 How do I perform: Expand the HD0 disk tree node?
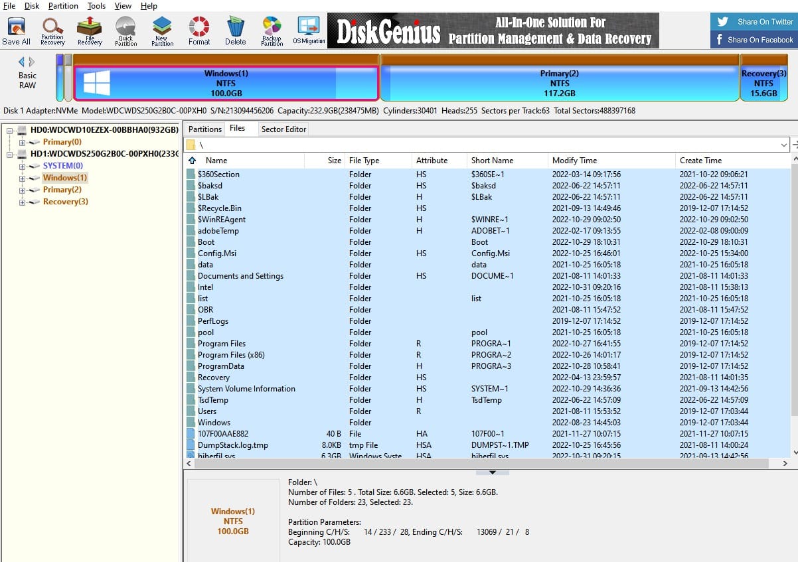(10, 130)
